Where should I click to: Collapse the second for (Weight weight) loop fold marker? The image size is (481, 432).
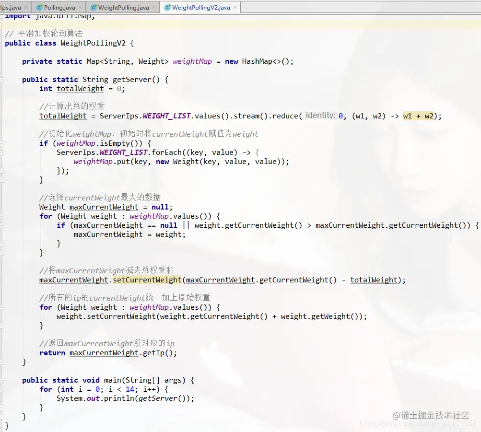pyautogui.click(x=2, y=307)
